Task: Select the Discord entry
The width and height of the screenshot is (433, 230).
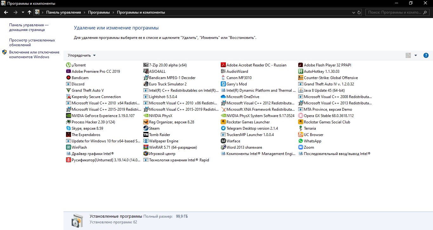Action: click(75, 84)
